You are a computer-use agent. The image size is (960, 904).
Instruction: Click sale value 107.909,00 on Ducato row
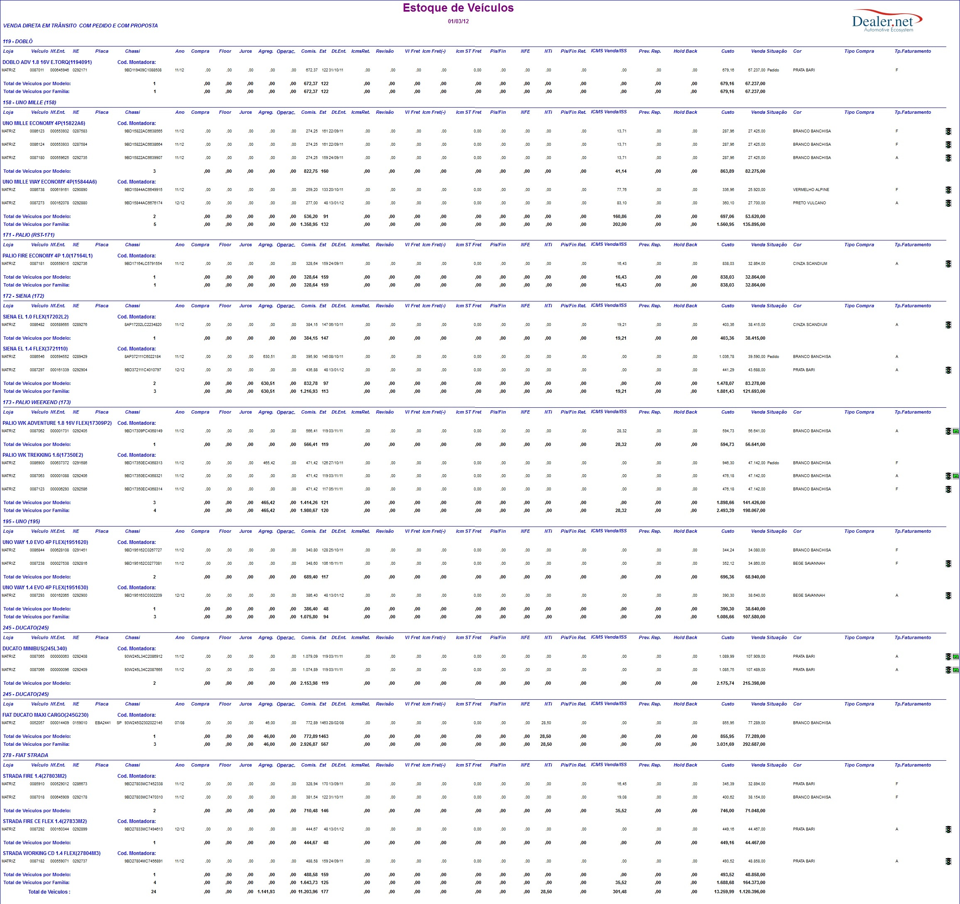point(756,656)
